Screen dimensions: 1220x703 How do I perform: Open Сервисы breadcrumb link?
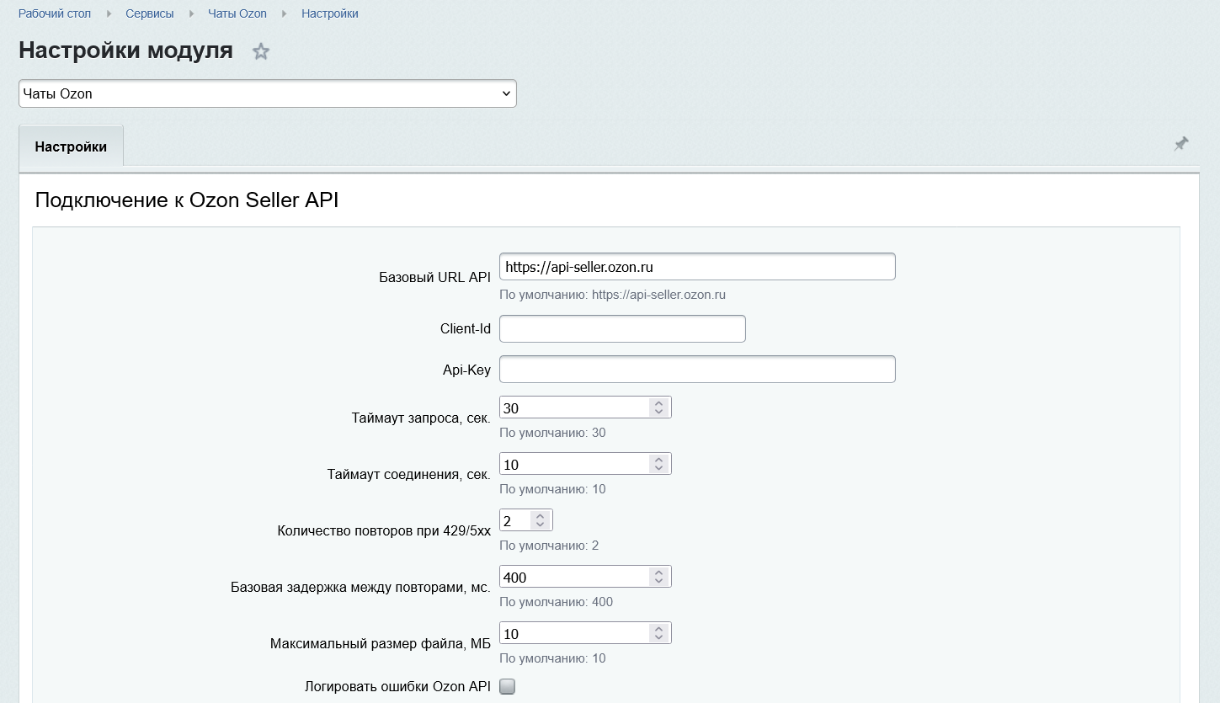tap(150, 13)
